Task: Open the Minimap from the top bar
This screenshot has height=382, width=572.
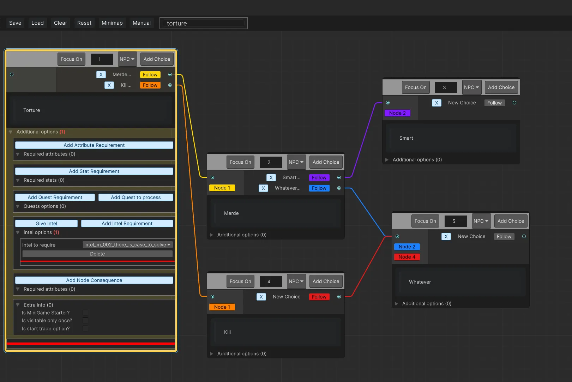Action: coord(112,23)
